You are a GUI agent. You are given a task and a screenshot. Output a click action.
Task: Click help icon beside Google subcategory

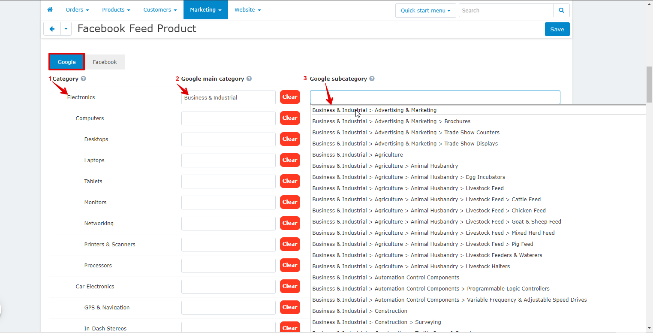[x=372, y=79]
